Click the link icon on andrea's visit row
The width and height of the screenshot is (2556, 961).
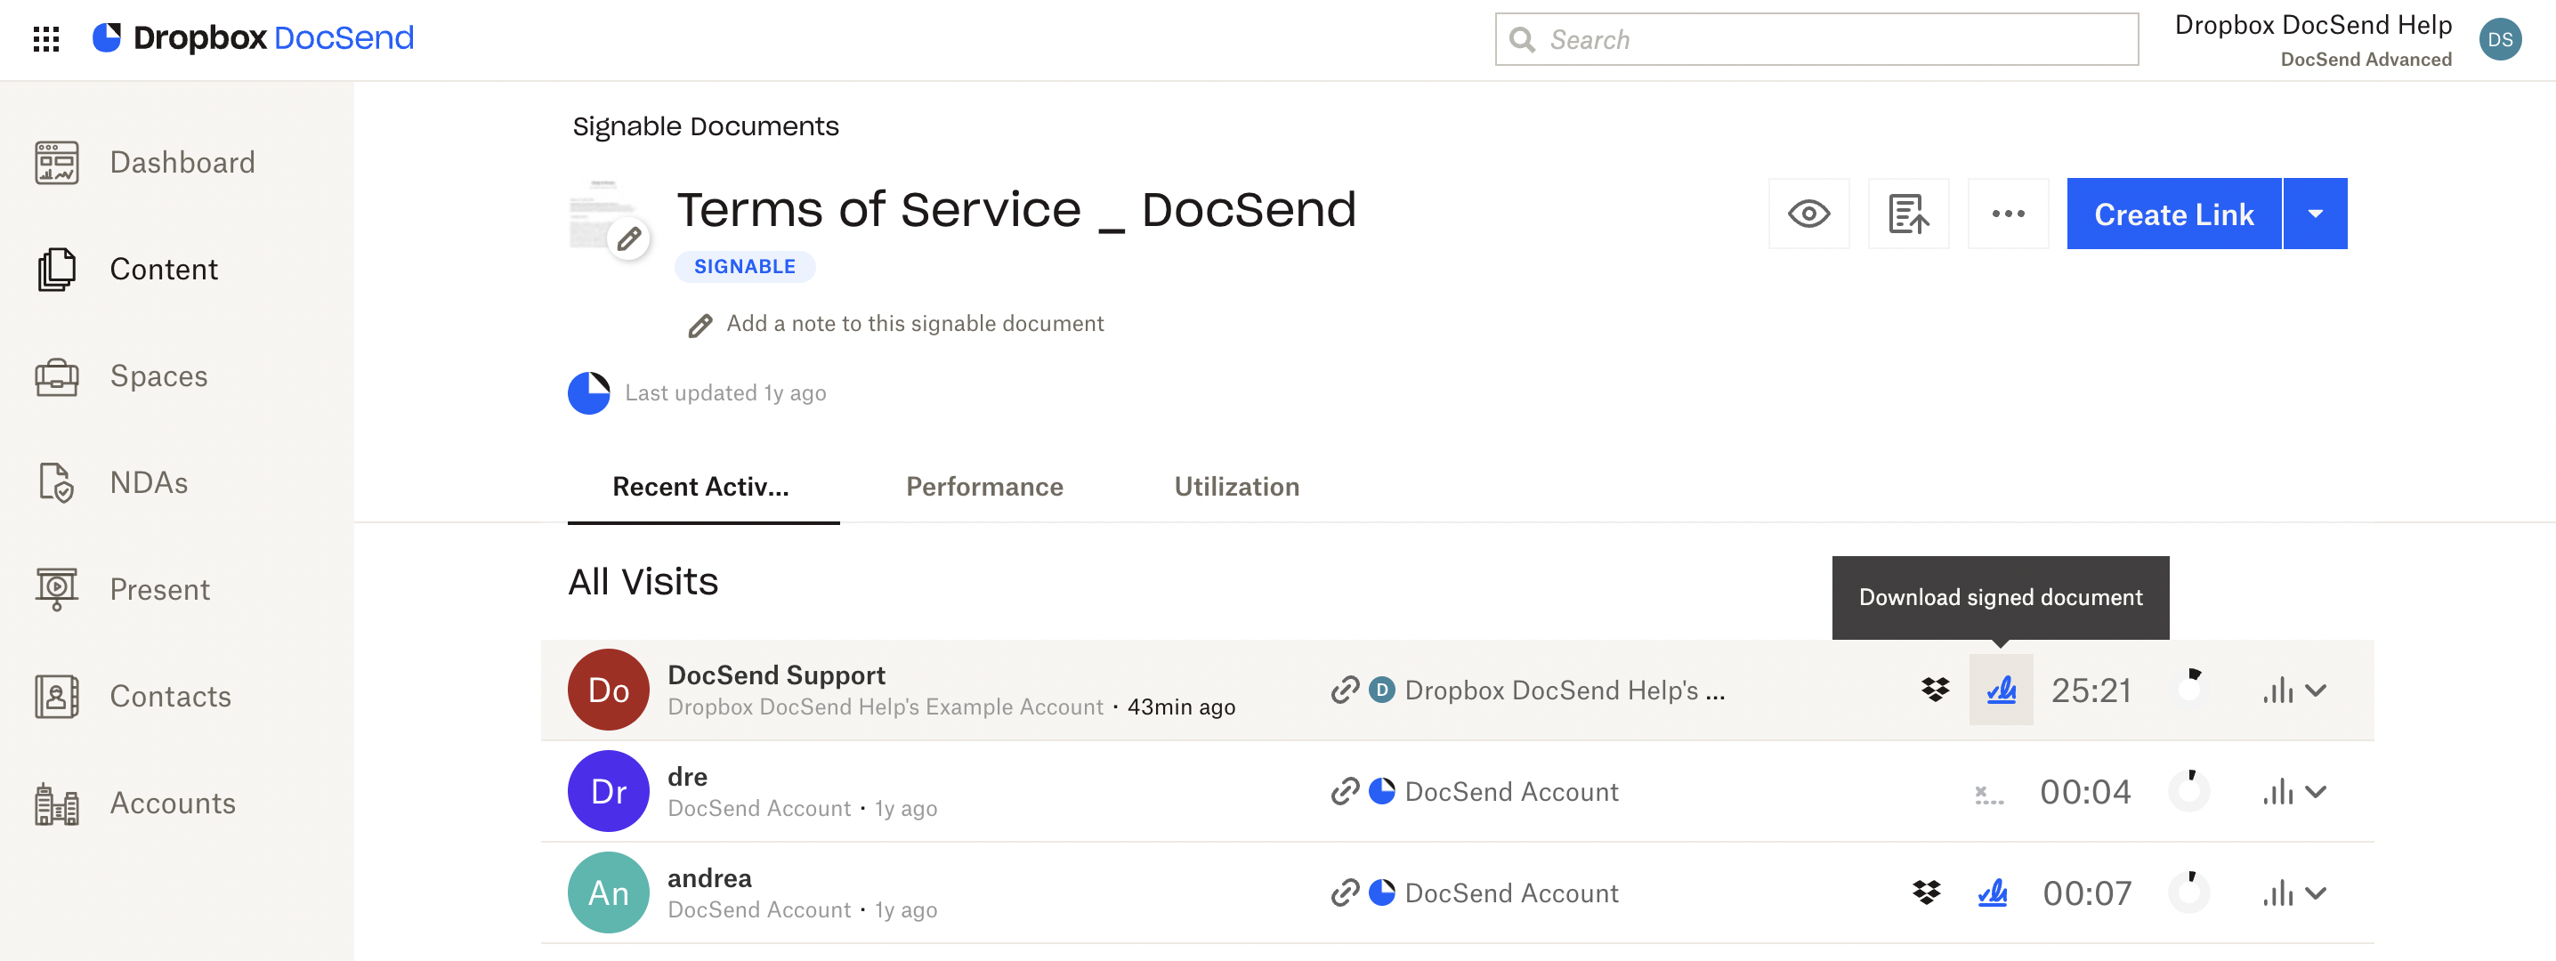pos(1346,892)
